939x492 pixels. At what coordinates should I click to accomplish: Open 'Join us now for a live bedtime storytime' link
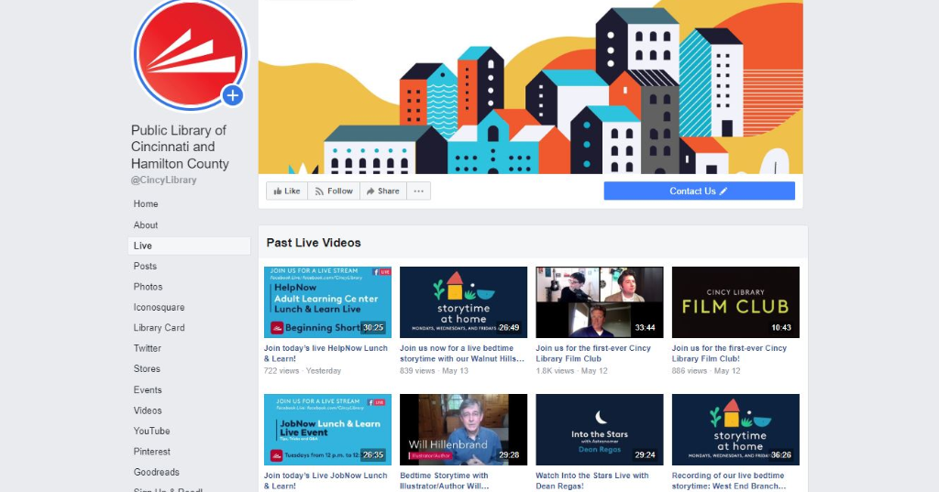coord(462,354)
